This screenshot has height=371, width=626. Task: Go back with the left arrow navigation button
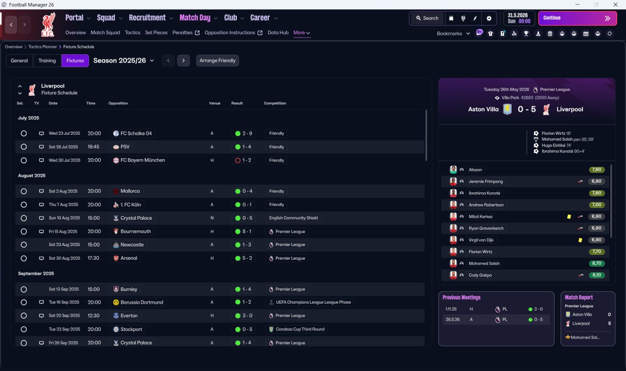(x=11, y=24)
